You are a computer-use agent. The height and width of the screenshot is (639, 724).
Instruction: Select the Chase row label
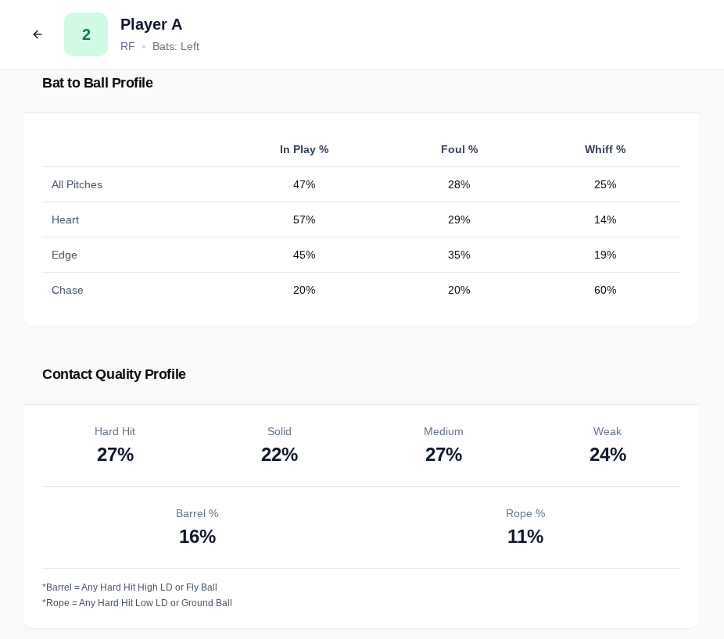pos(67,290)
